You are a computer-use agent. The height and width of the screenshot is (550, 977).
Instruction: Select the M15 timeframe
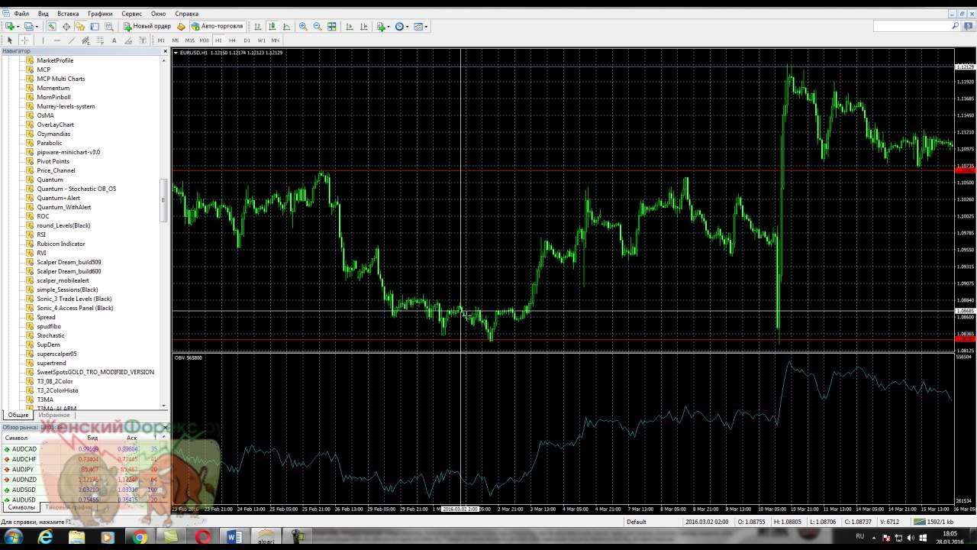click(x=189, y=40)
